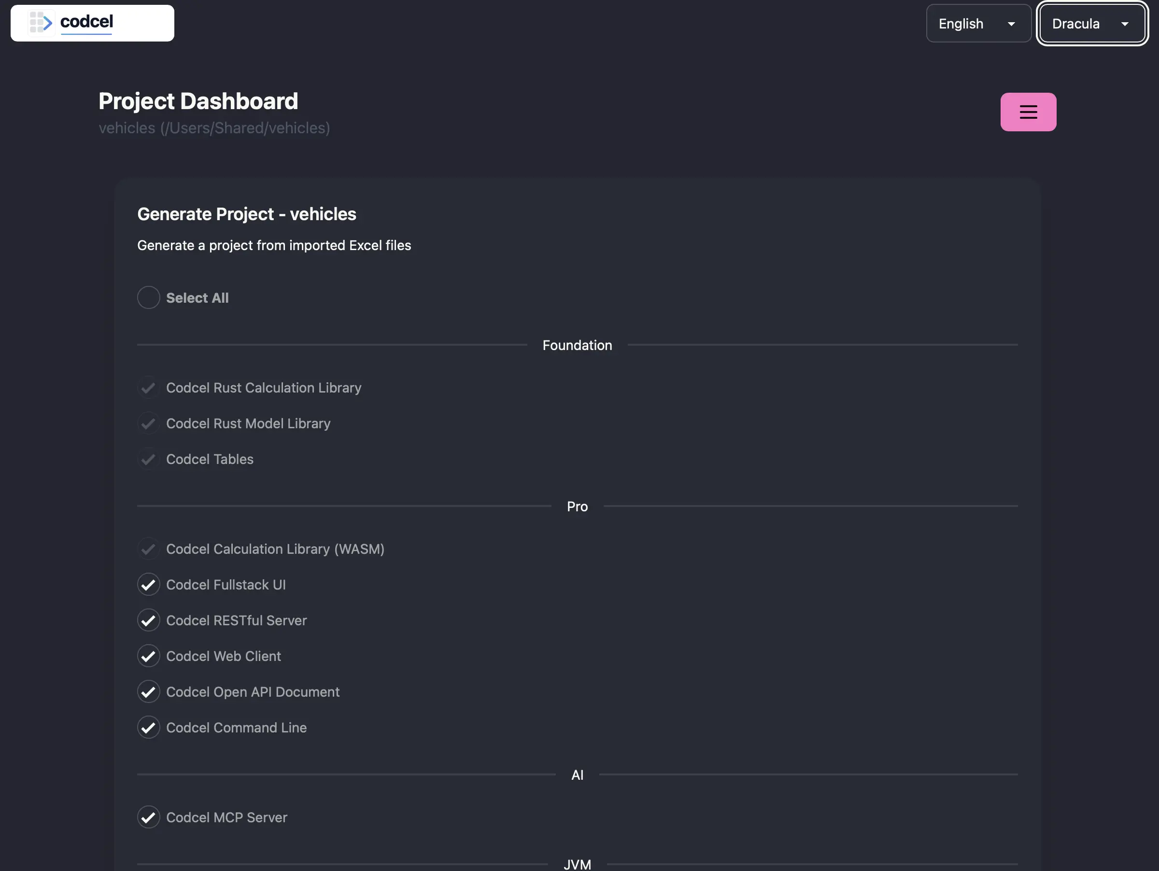Click the codcel brand name text
Image resolution: width=1159 pixels, height=871 pixels.
click(86, 22)
